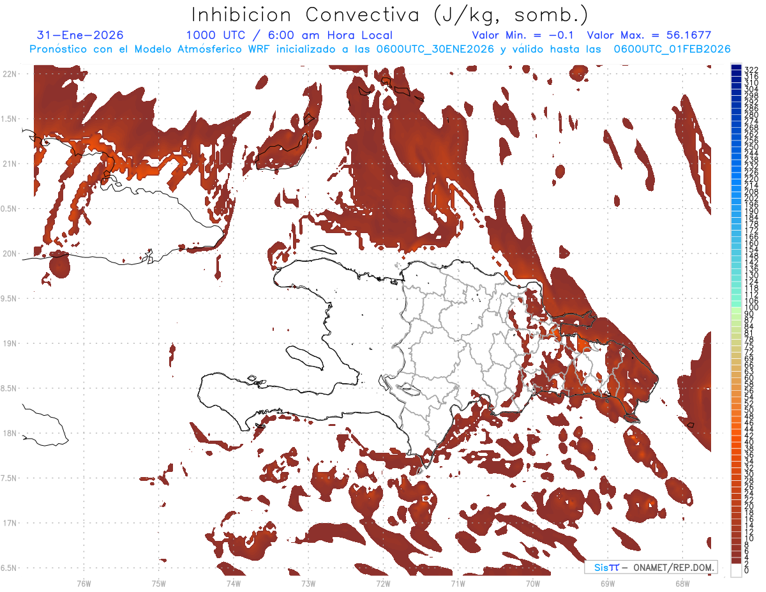Click the "73W" longitude label
Viewport: 766px width, 592px height.
[x=308, y=583]
